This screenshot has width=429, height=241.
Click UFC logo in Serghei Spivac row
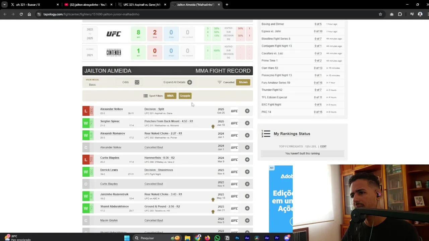(x=234, y=123)
